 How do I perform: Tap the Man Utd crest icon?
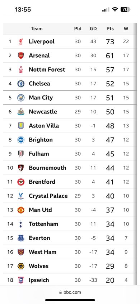tap(21, 210)
